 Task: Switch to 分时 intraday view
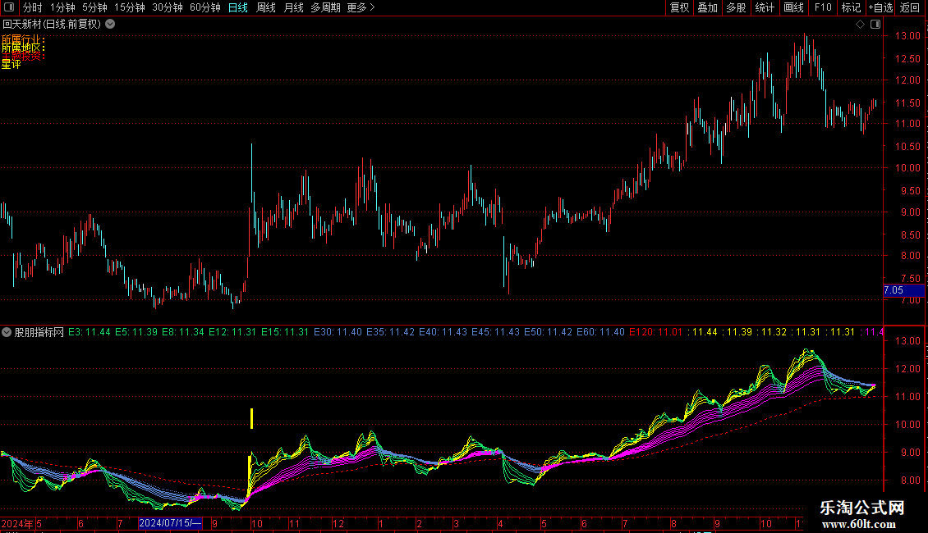tap(33, 8)
